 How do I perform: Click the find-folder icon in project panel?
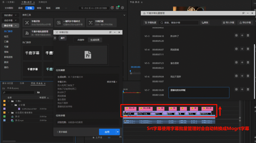38,92
